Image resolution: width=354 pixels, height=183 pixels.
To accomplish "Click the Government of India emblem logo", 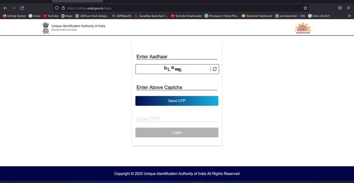I will (46, 28).
